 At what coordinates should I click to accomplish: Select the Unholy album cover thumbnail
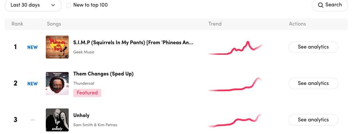coord(57,120)
